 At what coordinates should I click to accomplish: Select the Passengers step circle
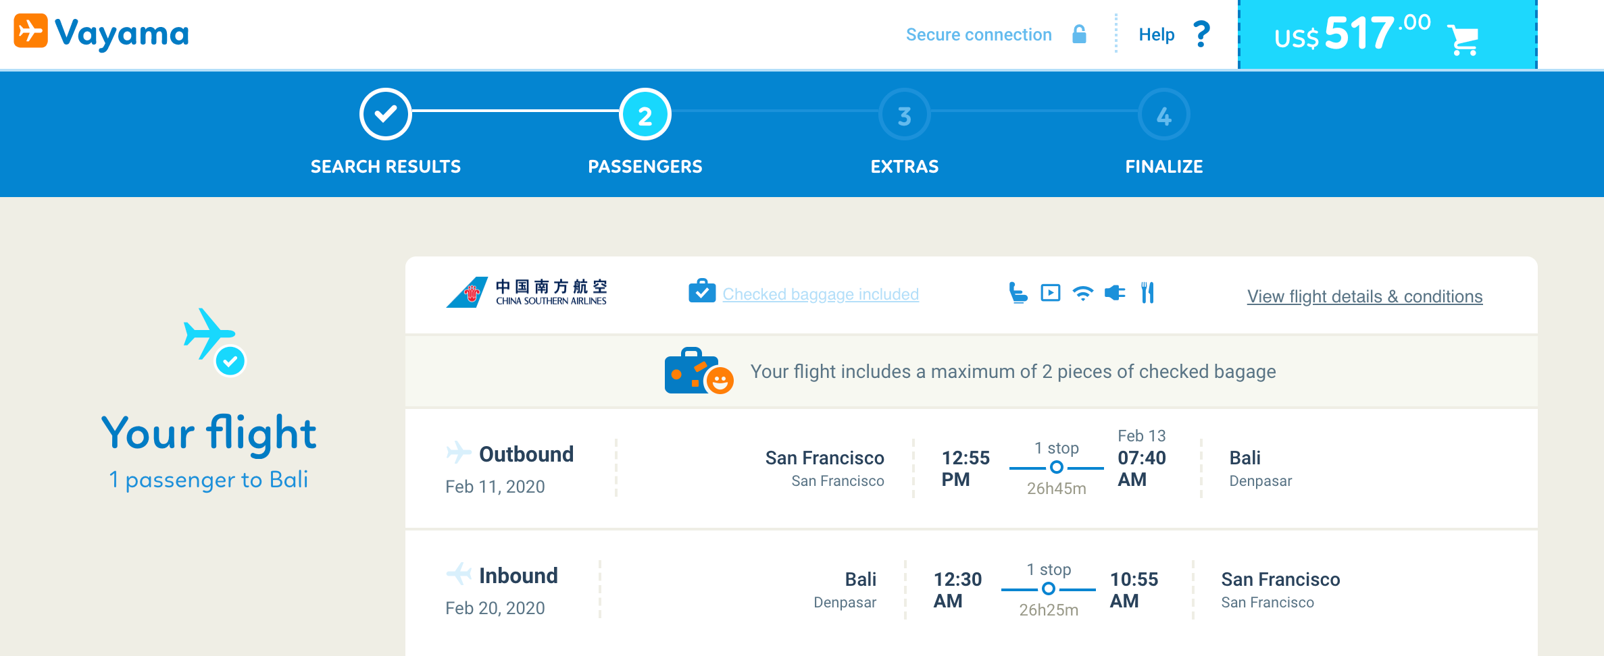pyautogui.click(x=645, y=115)
